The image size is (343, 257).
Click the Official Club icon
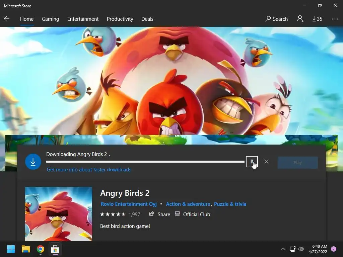tap(178, 214)
